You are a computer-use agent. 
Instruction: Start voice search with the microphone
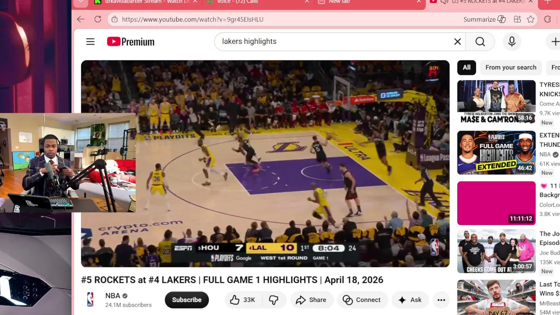[511, 42]
